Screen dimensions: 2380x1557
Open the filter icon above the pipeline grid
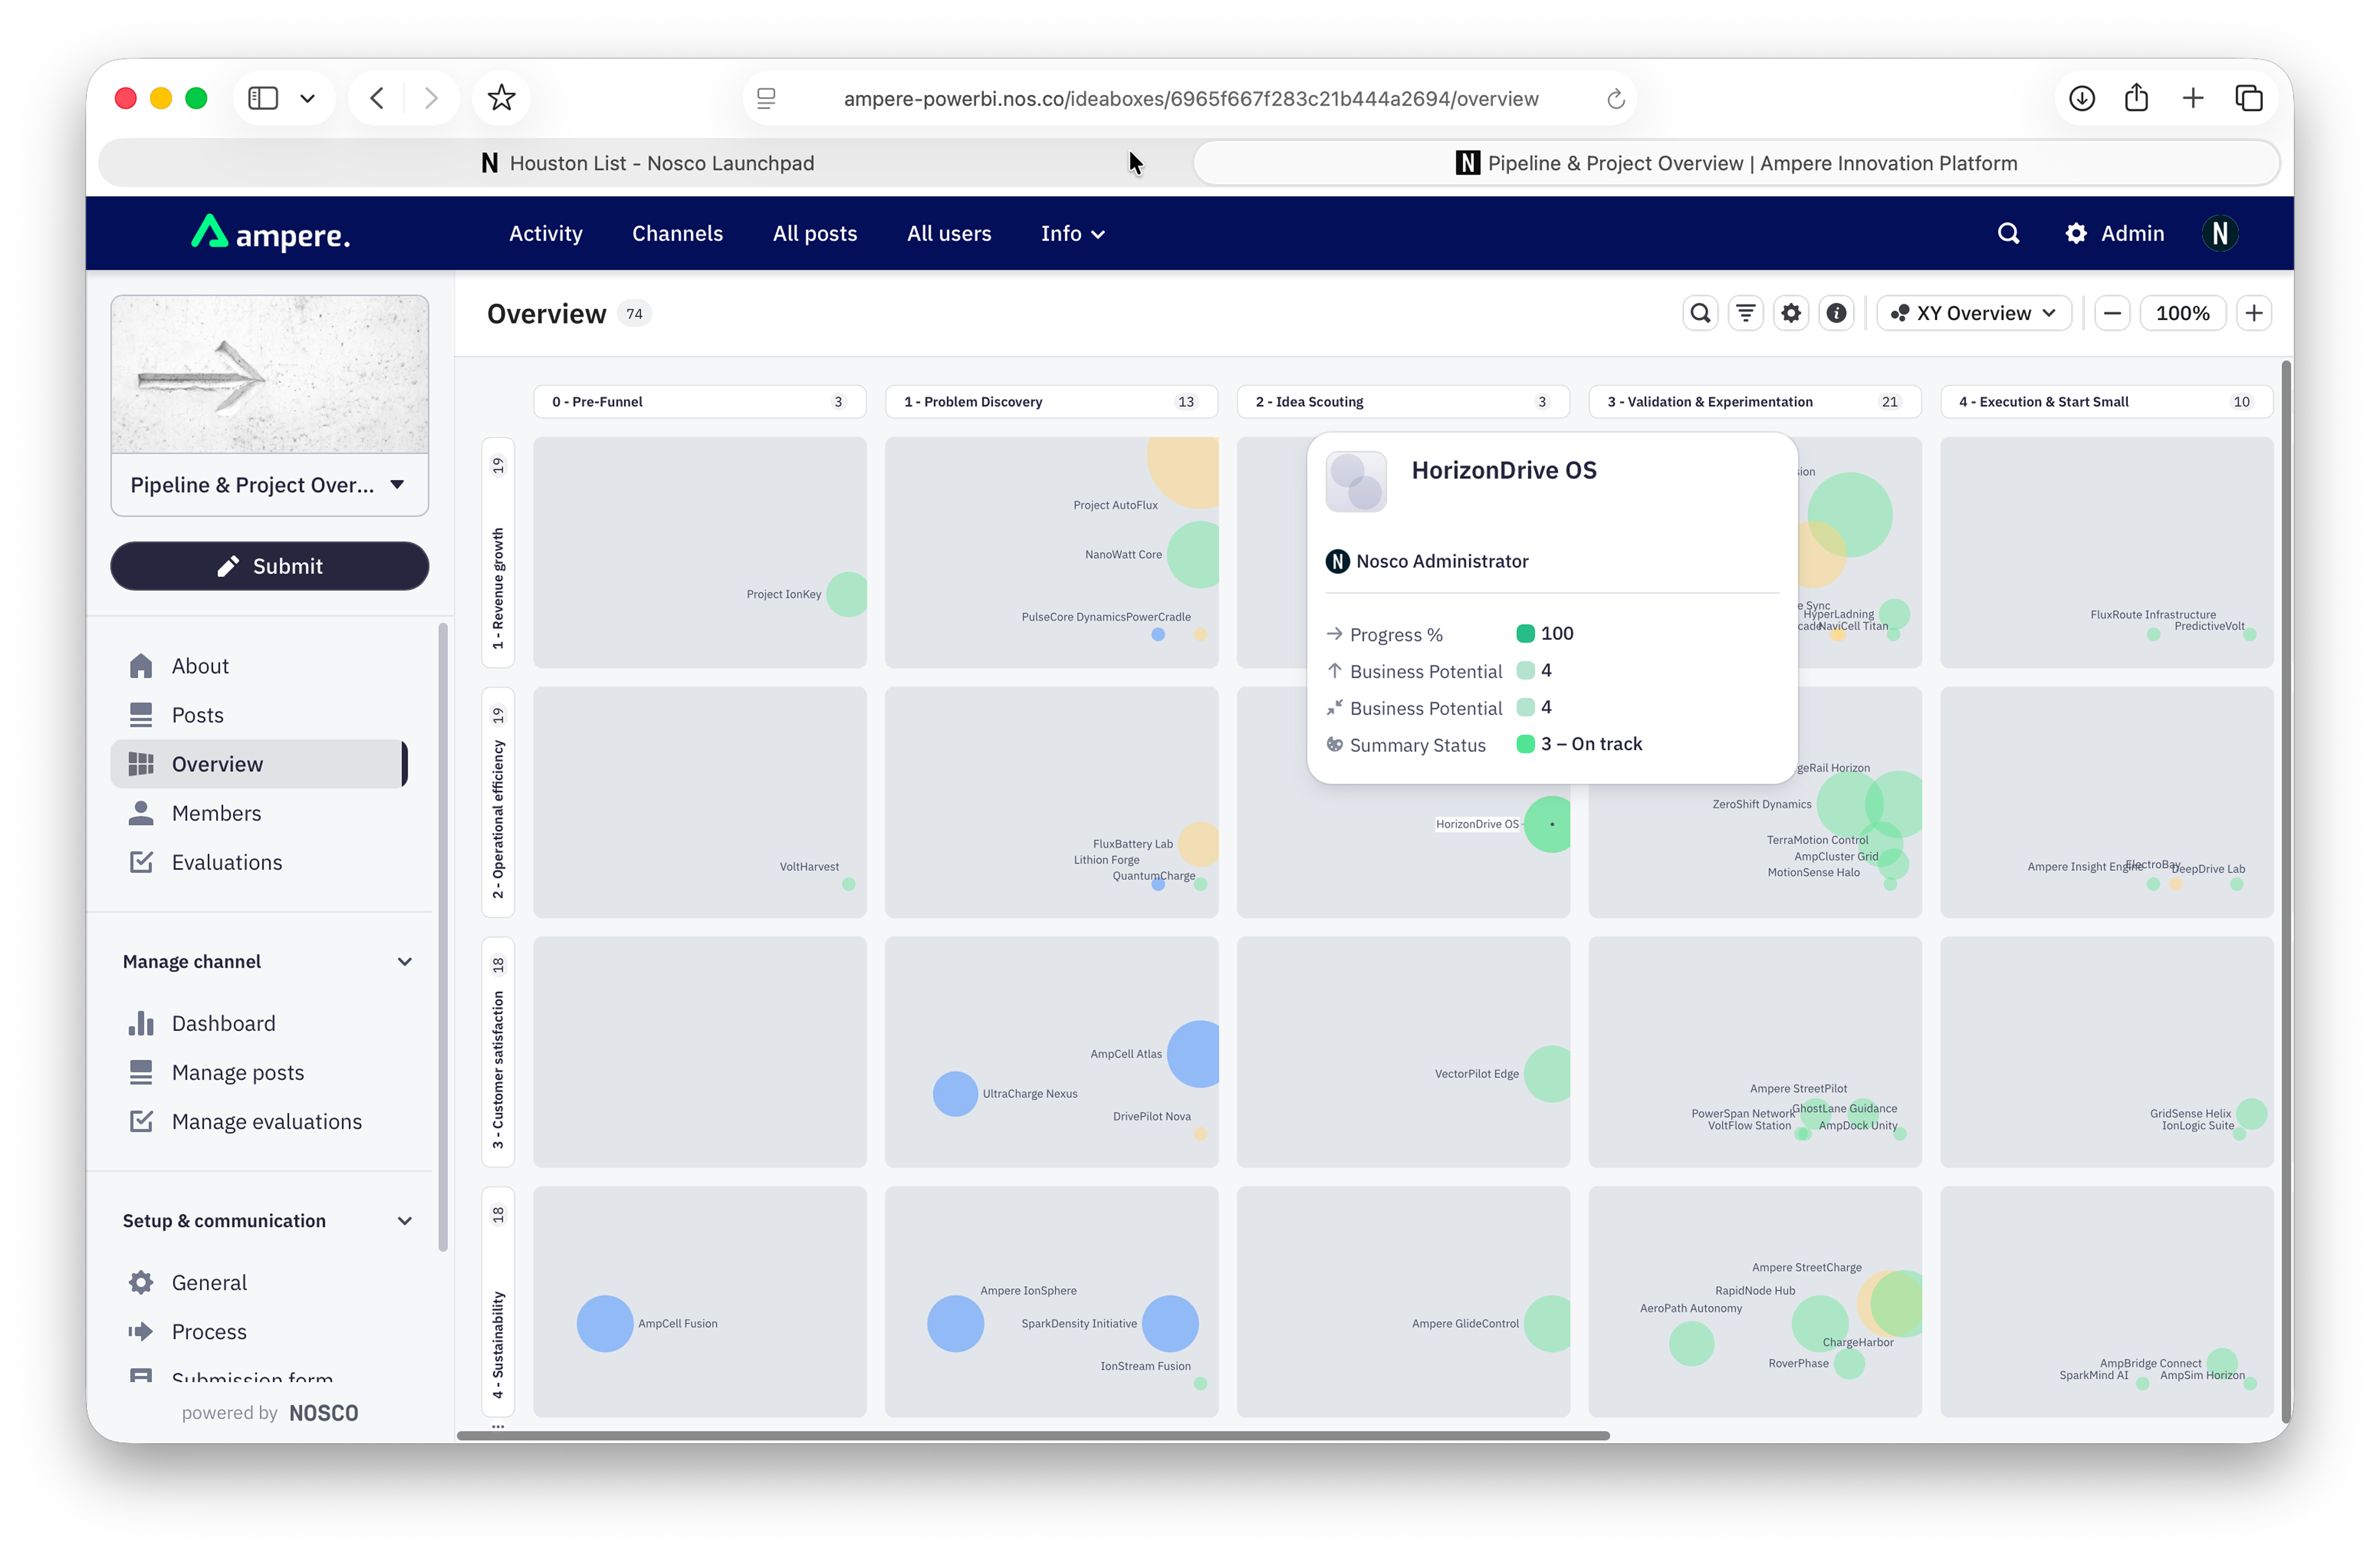(1746, 313)
